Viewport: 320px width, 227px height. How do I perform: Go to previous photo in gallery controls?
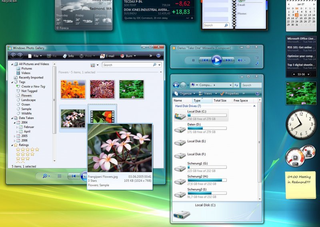pos(74,176)
